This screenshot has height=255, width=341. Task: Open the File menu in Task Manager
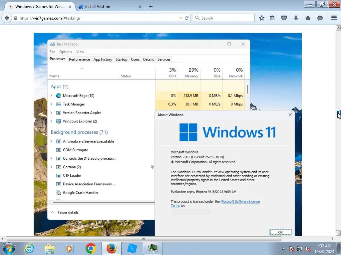tap(52, 51)
